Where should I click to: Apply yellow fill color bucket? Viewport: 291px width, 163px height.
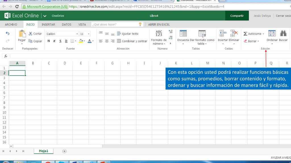pos(81,41)
